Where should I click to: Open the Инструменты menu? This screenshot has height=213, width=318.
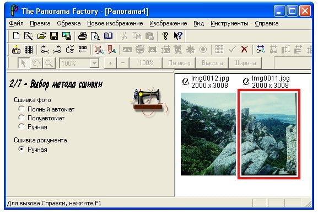click(x=229, y=23)
